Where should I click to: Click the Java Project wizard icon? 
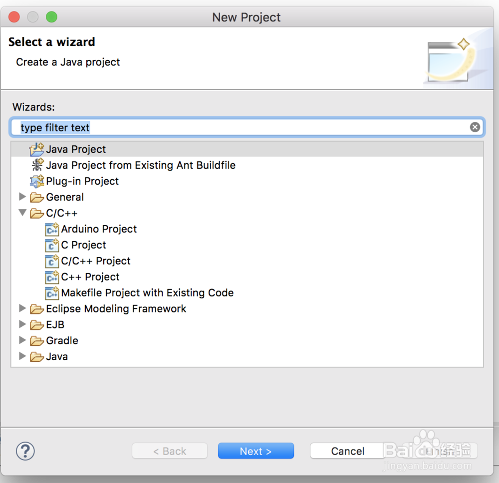[37, 149]
